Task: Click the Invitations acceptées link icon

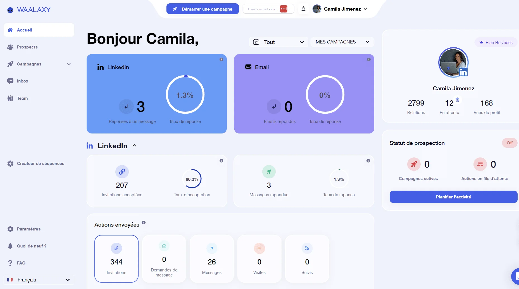Action: (122, 172)
